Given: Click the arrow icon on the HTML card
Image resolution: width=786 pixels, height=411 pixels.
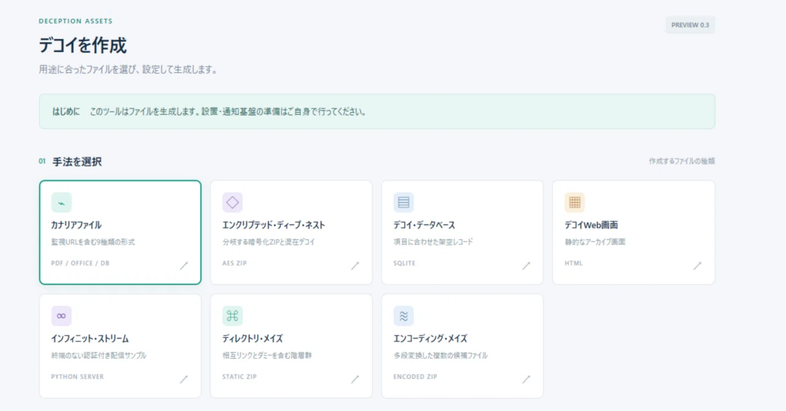Looking at the screenshot, I should [x=698, y=266].
